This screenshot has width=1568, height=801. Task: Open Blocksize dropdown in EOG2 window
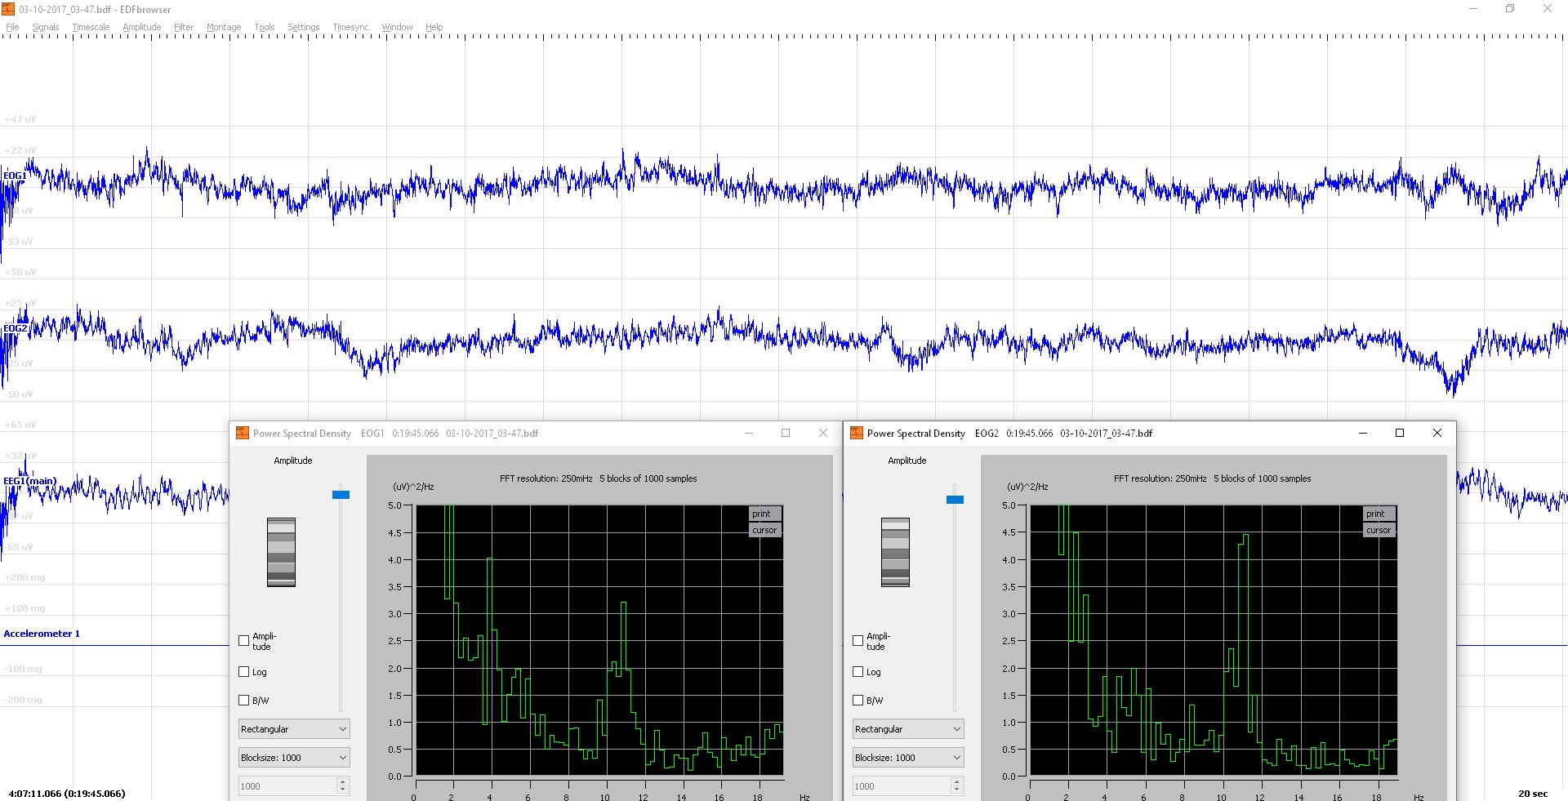[908, 758]
